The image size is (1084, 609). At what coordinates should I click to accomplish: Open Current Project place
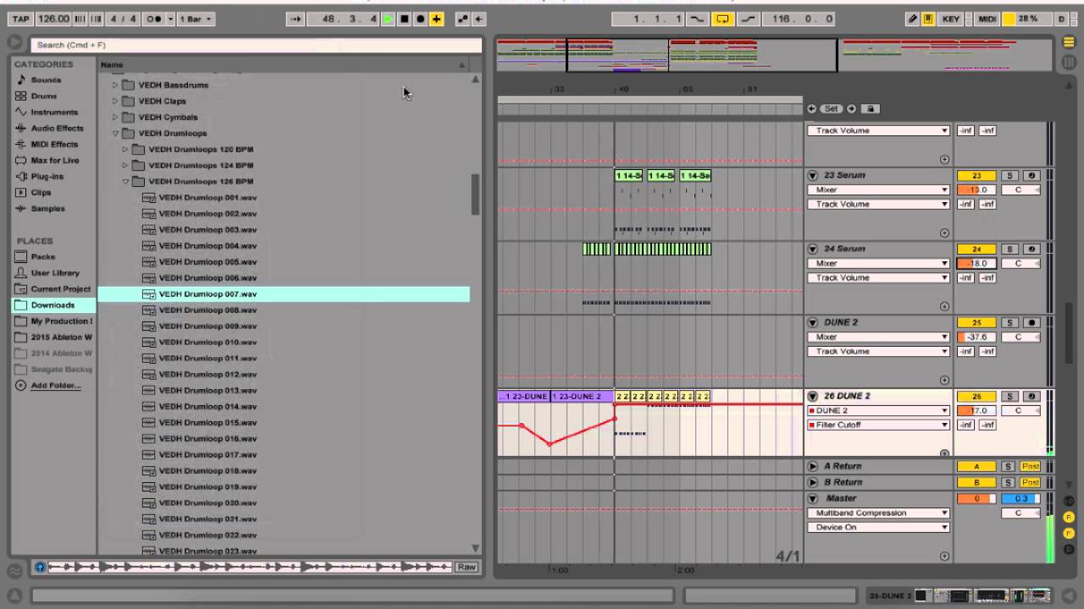tap(60, 289)
